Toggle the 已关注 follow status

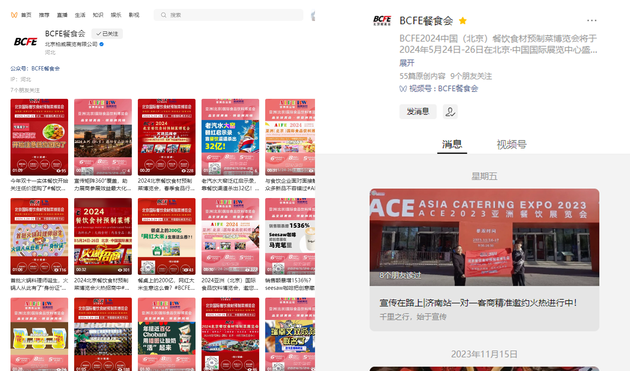coord(108,34)
